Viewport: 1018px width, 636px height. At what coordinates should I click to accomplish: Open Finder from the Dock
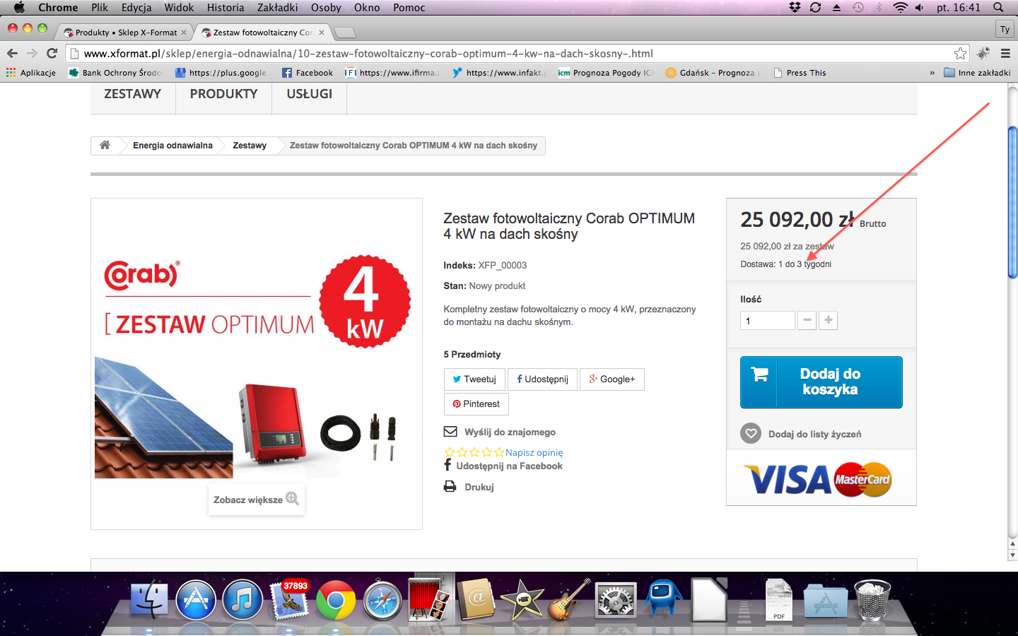click(x=149, y=600)
